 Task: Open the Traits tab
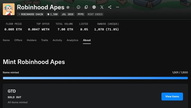[45, 40]
